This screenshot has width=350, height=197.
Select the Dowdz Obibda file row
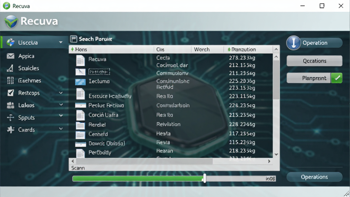[x=171, y=143]
